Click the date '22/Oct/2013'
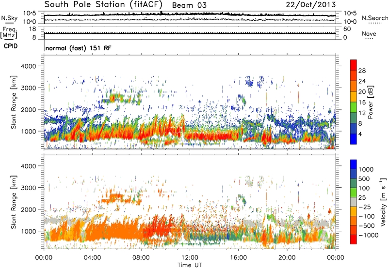 [x=311, y=5]
